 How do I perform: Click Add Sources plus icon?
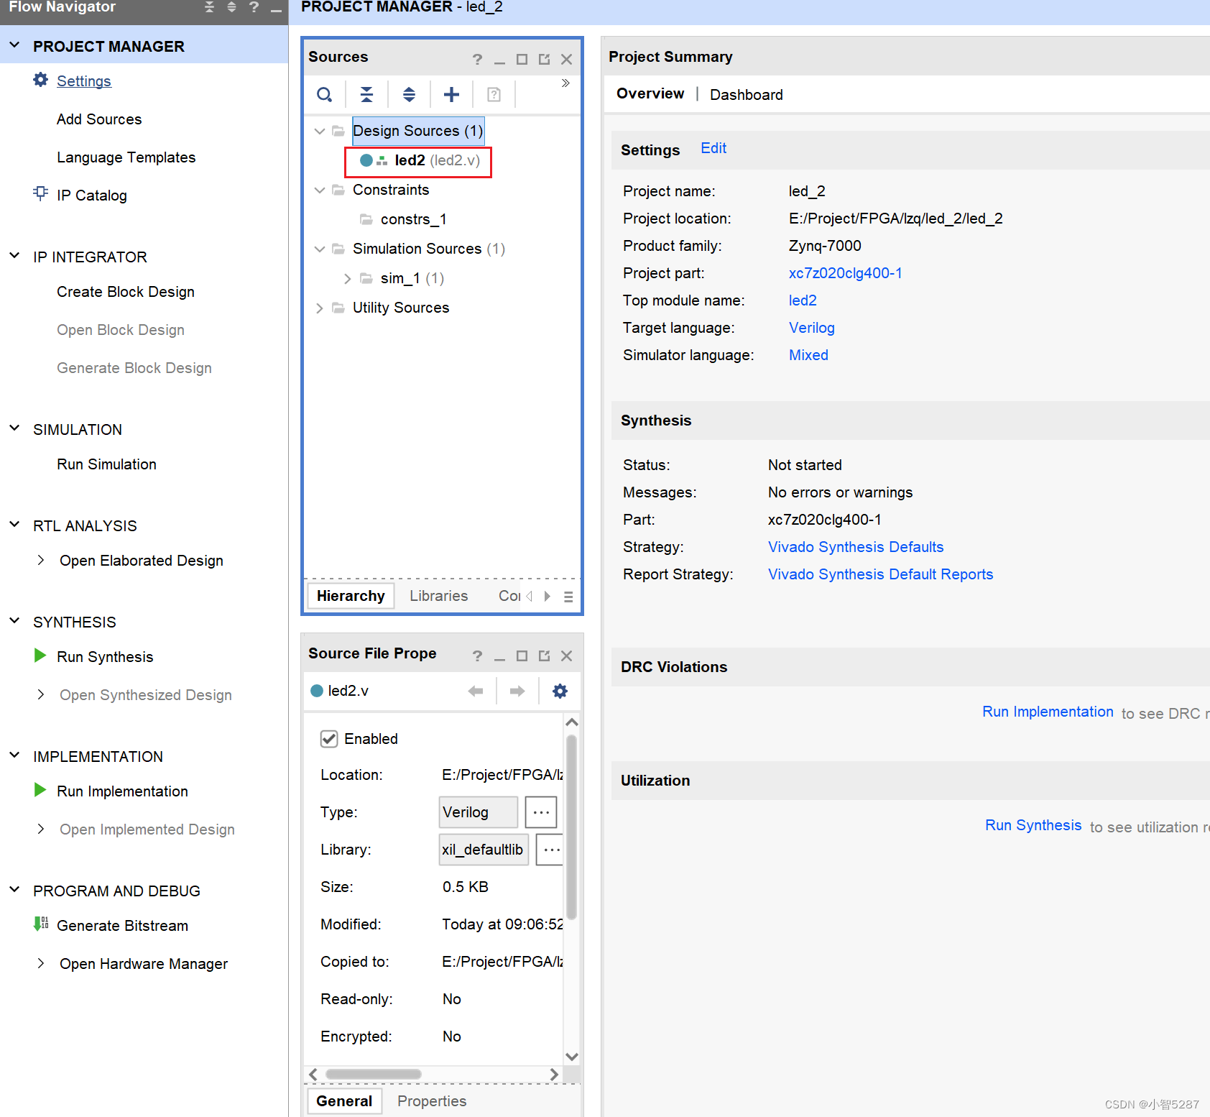click(451, 94)
